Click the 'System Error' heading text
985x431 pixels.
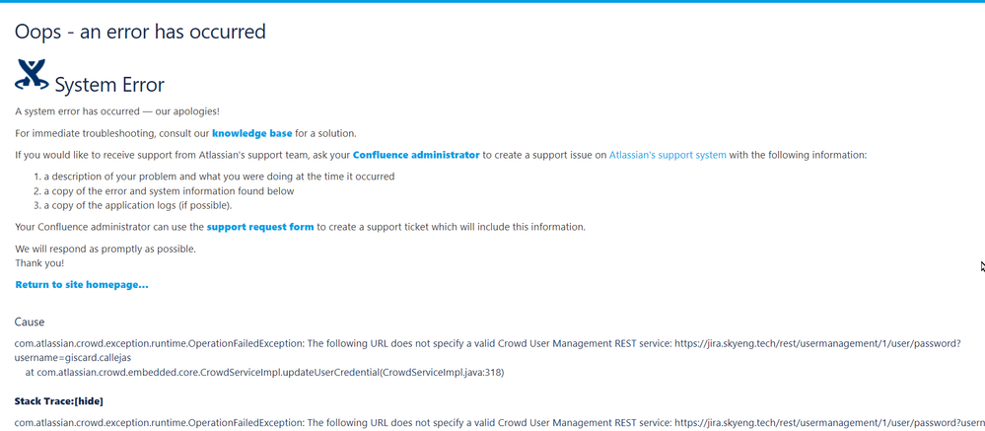tap(109, 85)
